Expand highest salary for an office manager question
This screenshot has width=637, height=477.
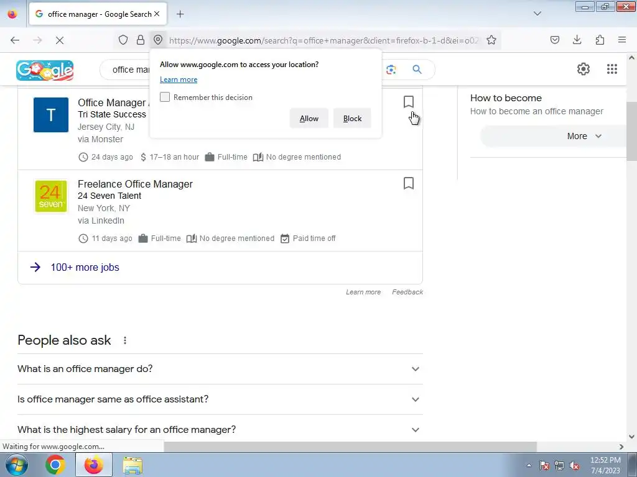coord(220,430)
